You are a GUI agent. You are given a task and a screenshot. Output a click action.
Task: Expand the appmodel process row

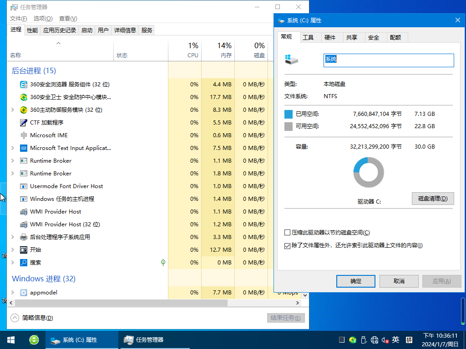pyautogui.click(x=12, y=293)
